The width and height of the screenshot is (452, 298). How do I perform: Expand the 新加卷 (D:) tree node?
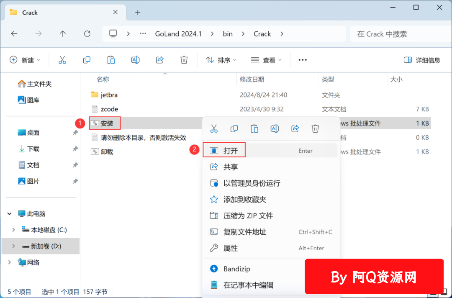pos(13,246)
